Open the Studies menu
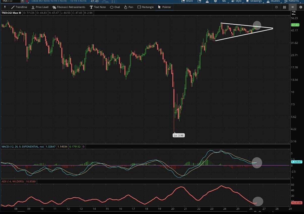304x214 pixels. [x=273, y=1]
